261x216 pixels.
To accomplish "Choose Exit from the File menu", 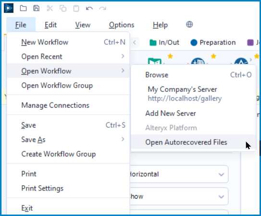I will pyautogui.click(x=68, y=208).
